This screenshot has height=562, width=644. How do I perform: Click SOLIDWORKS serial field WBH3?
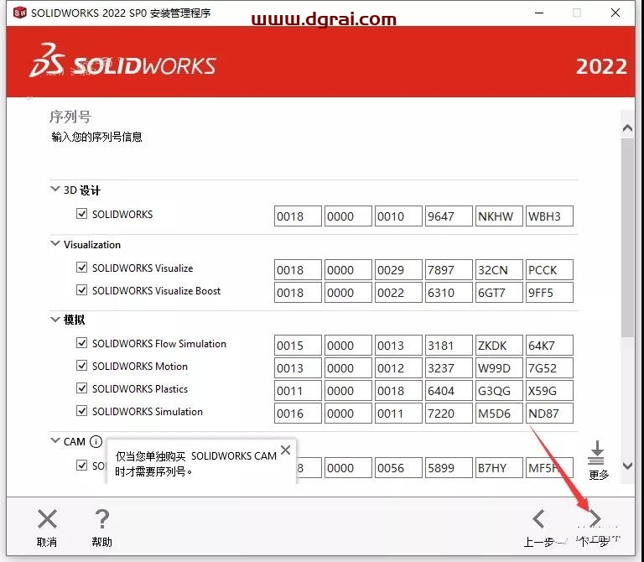pyautogui.click(x=549, y=216)
